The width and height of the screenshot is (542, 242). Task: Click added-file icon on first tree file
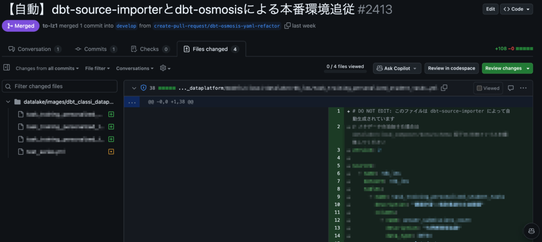tap(111, 114)
